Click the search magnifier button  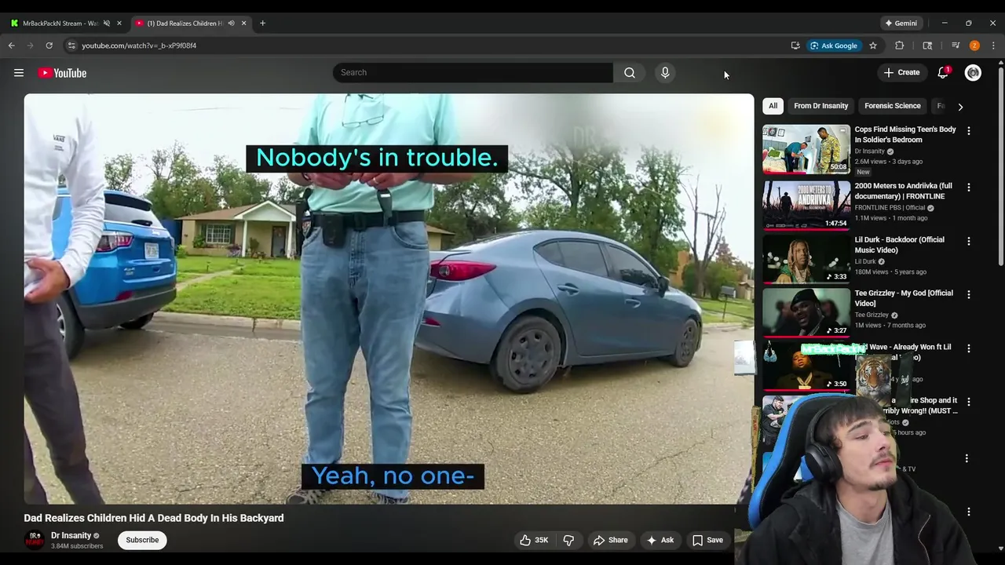tap(630, 73)
